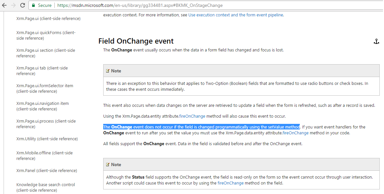Open Xrm.Page.ui.navigation item reference
This screenshot has height=194, width=384.
(x=43, y=106)
